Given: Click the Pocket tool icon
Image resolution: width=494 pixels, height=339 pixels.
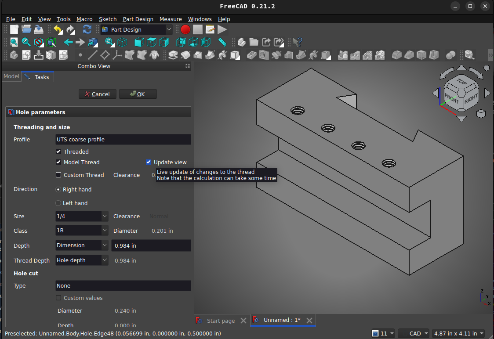Looking at the screenshot, I should tap(251, 55).
